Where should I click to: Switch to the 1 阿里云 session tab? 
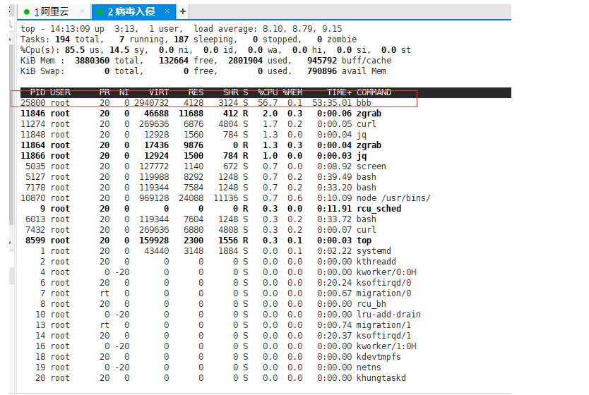(54, 11)
